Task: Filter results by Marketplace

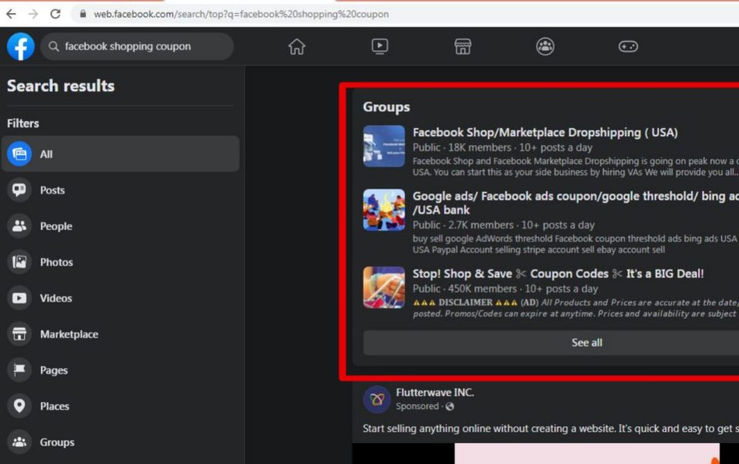Action: click(x=121, y=334)
